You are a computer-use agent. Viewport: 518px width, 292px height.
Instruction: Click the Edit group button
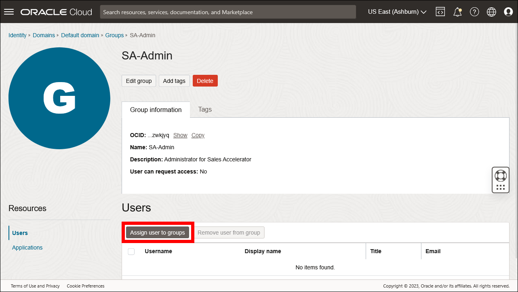pos(139,80)
